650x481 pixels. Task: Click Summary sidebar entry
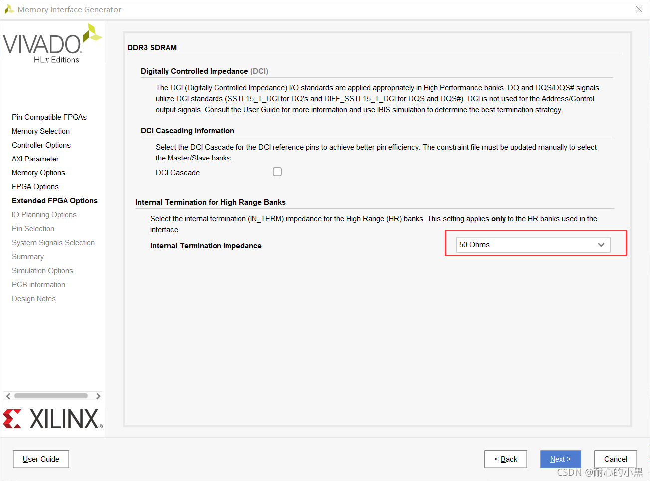coord(28,257)
